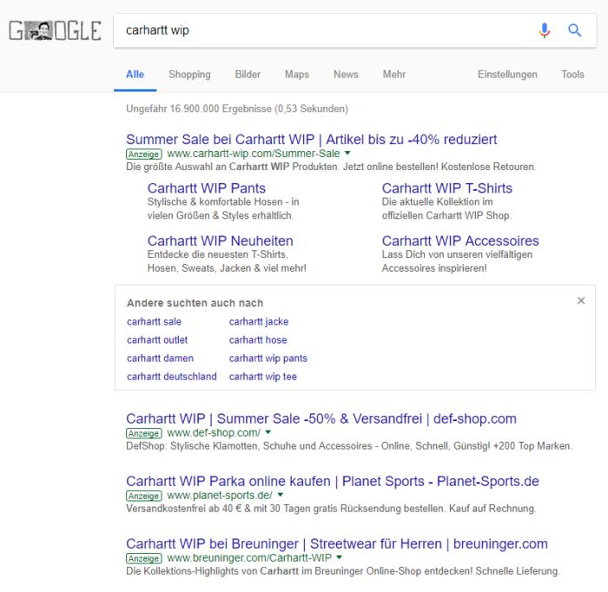
Task: Click the www.carhartt-wip.com/Summer-Sale URL text
Action: coord(254,154)
